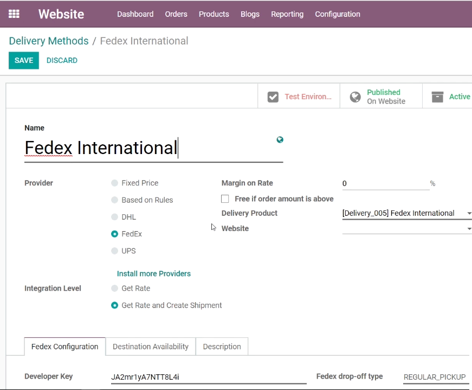Click the 'Provider' field label

(38, 183)
